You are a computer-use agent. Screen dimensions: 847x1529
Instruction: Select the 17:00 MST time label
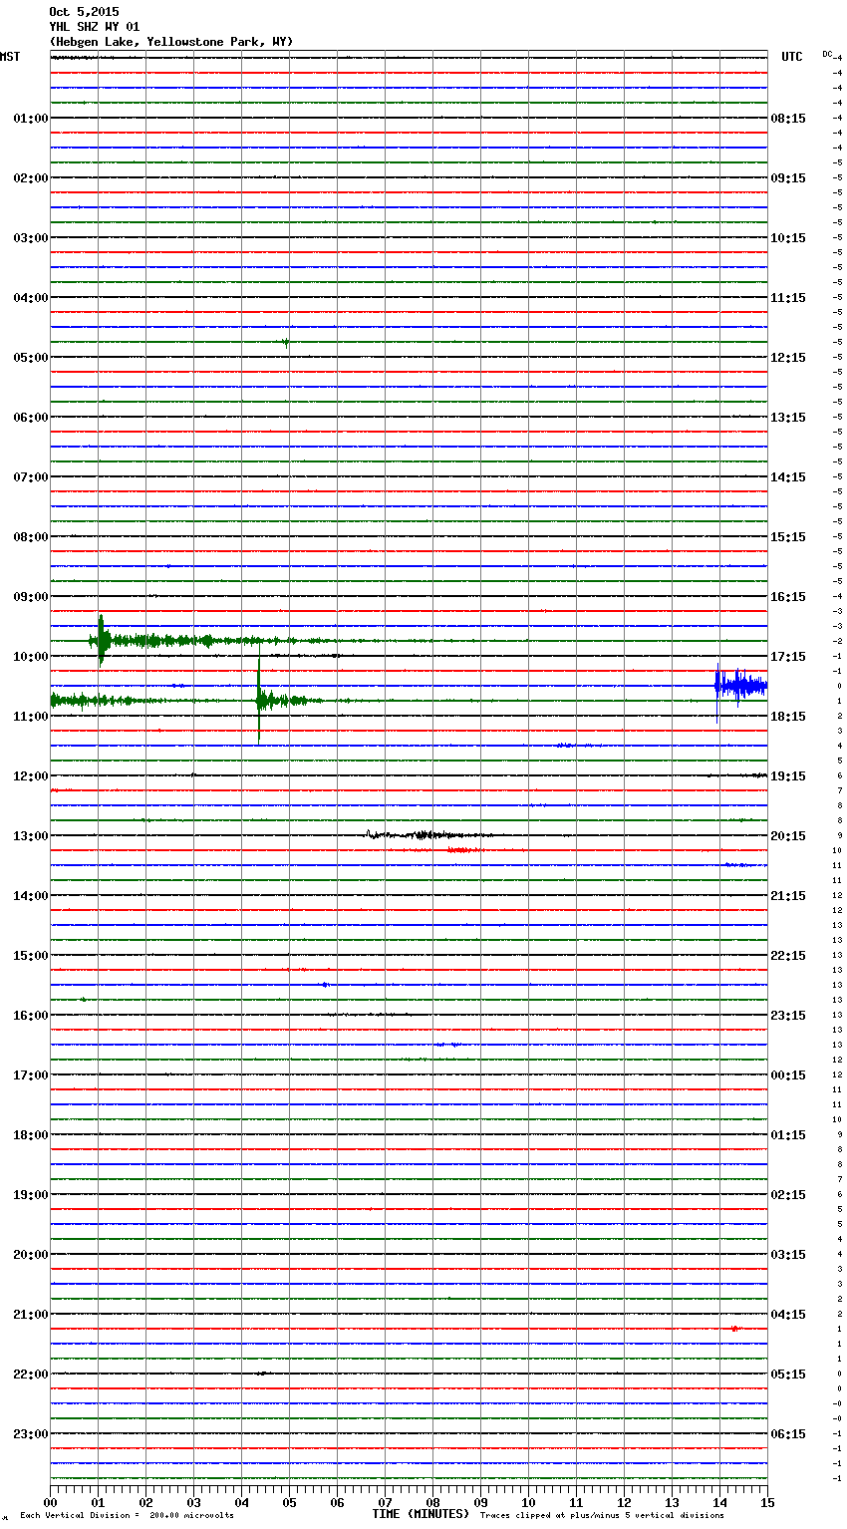pos(30,1075)
